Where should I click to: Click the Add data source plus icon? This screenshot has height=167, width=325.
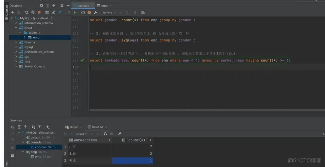(13, 13)
